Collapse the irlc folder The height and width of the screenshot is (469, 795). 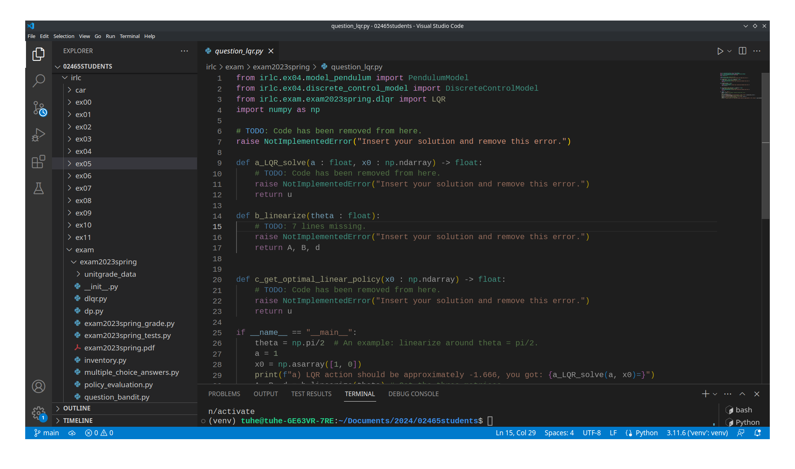tap(125, 78)
